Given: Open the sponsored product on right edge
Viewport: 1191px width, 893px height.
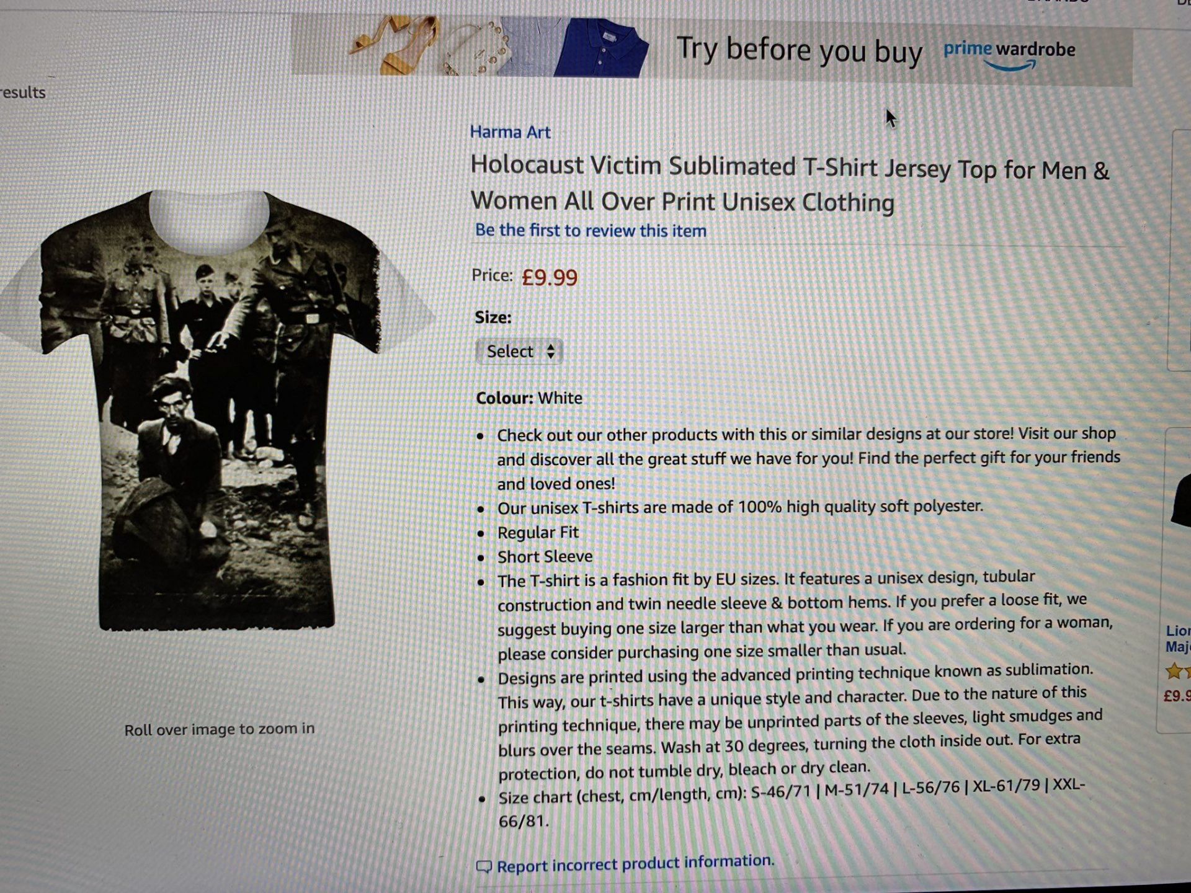Looking at the screenshot, I should (1177, 639).
